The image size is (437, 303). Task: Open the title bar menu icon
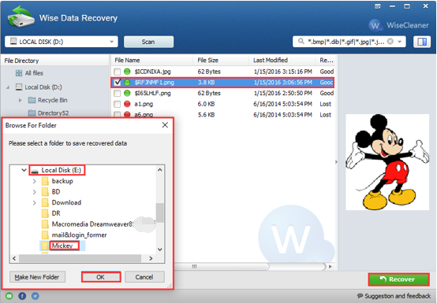pos(378,6)
